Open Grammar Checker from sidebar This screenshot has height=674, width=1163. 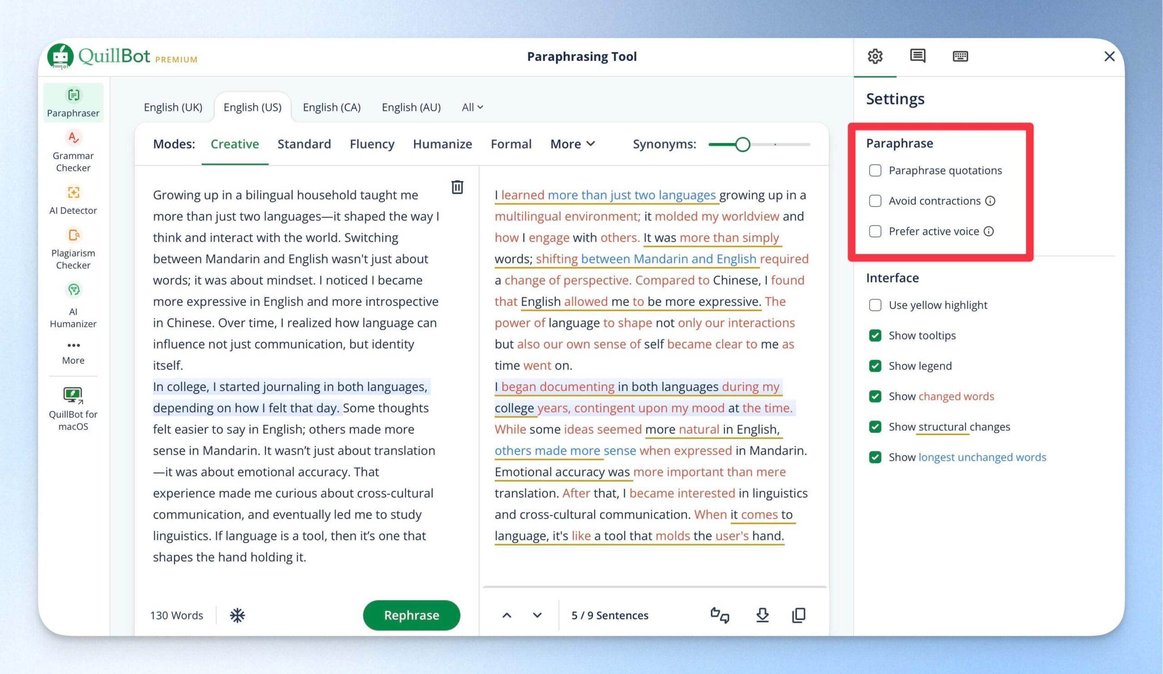click(x=73, y=151)
